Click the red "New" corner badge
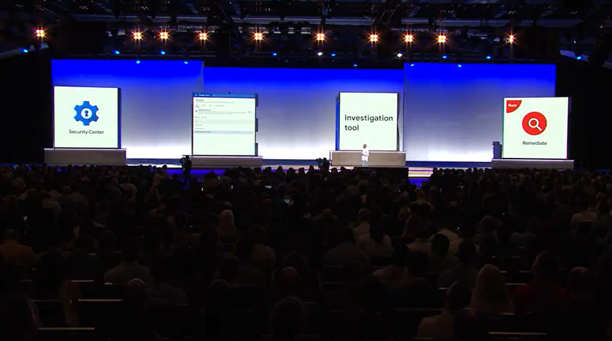The image size is (612, 341). click(x=513, y=105)
